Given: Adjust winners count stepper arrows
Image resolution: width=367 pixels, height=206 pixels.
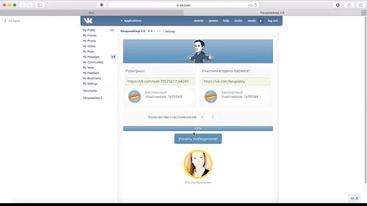Looking at the screenshot, I should [x=213, y=117].
